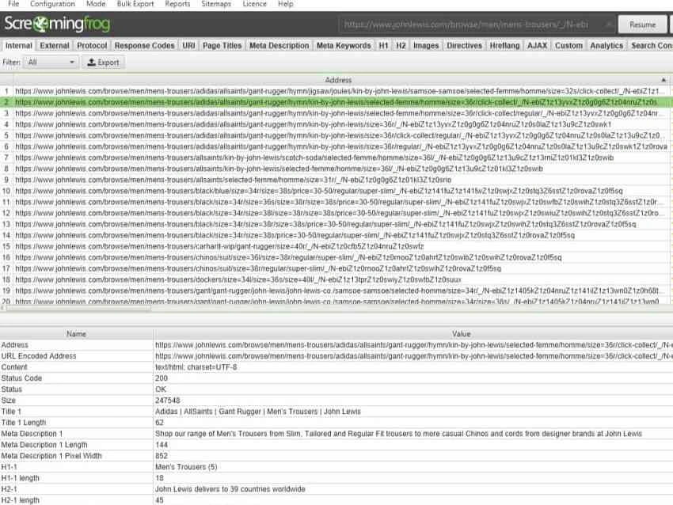Screen dimensions: 673x505
Task: Open the Licence menu
Action: (254, 4)
